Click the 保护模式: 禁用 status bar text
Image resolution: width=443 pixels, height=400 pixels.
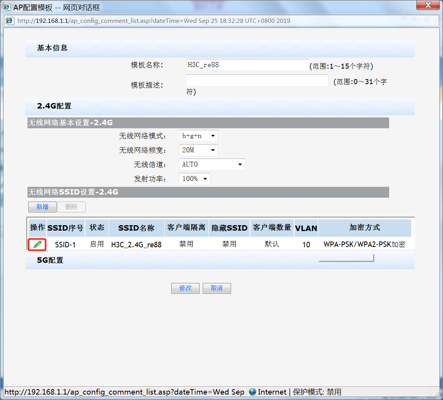[317, 392]
